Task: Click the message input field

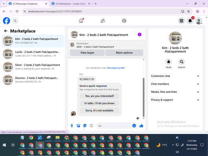Action: 114,126
